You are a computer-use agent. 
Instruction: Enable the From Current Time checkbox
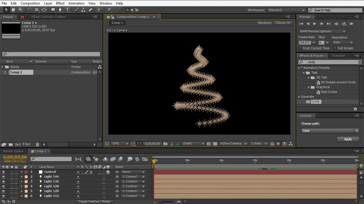[x=301, y=48]
